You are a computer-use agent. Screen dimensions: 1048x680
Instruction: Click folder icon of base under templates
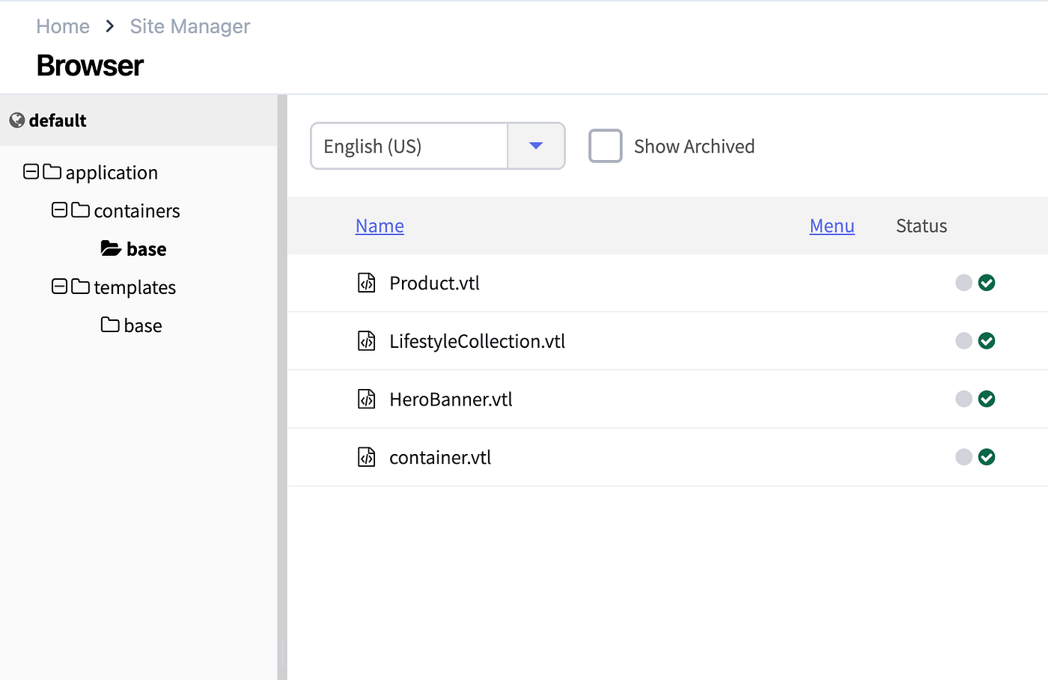click(x=110, y=325)
